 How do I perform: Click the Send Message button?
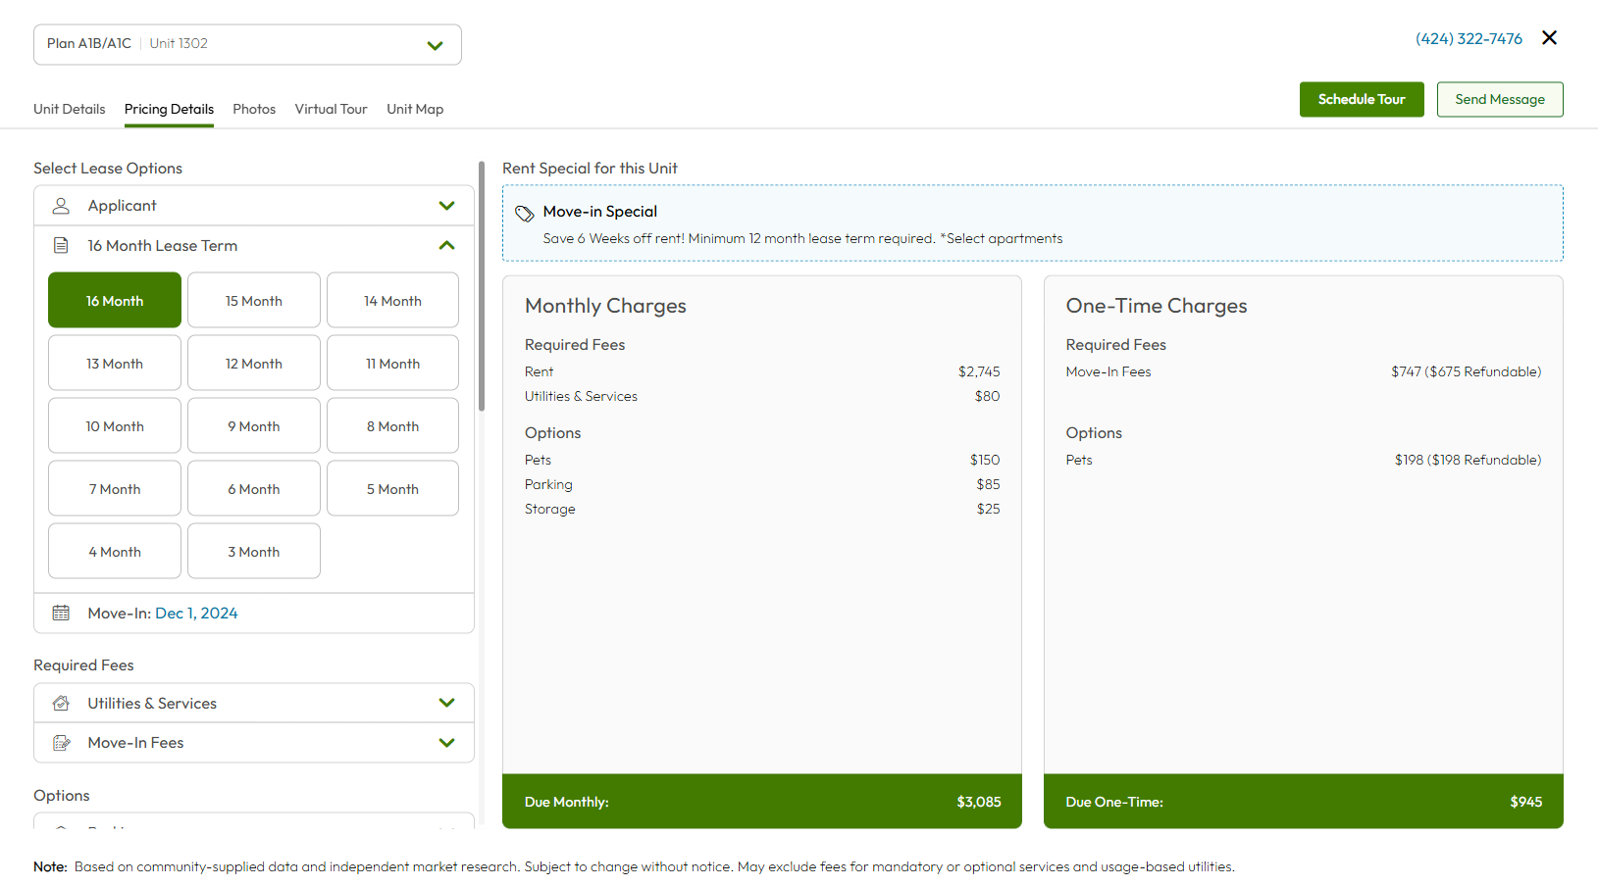click(1499, 100)
